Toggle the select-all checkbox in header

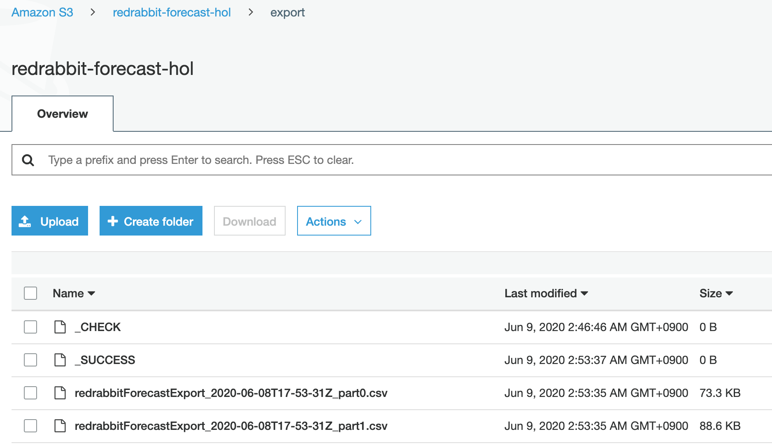coord(30,293)
